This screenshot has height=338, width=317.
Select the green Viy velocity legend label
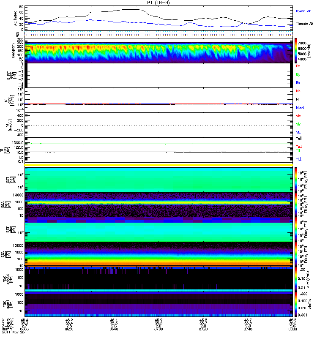[298, 124]
